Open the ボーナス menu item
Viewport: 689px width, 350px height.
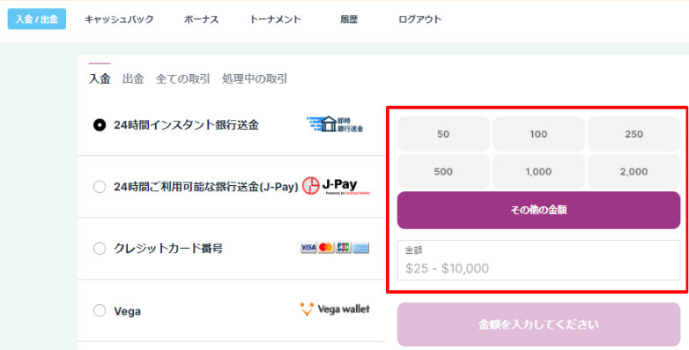tap(201, 19)
